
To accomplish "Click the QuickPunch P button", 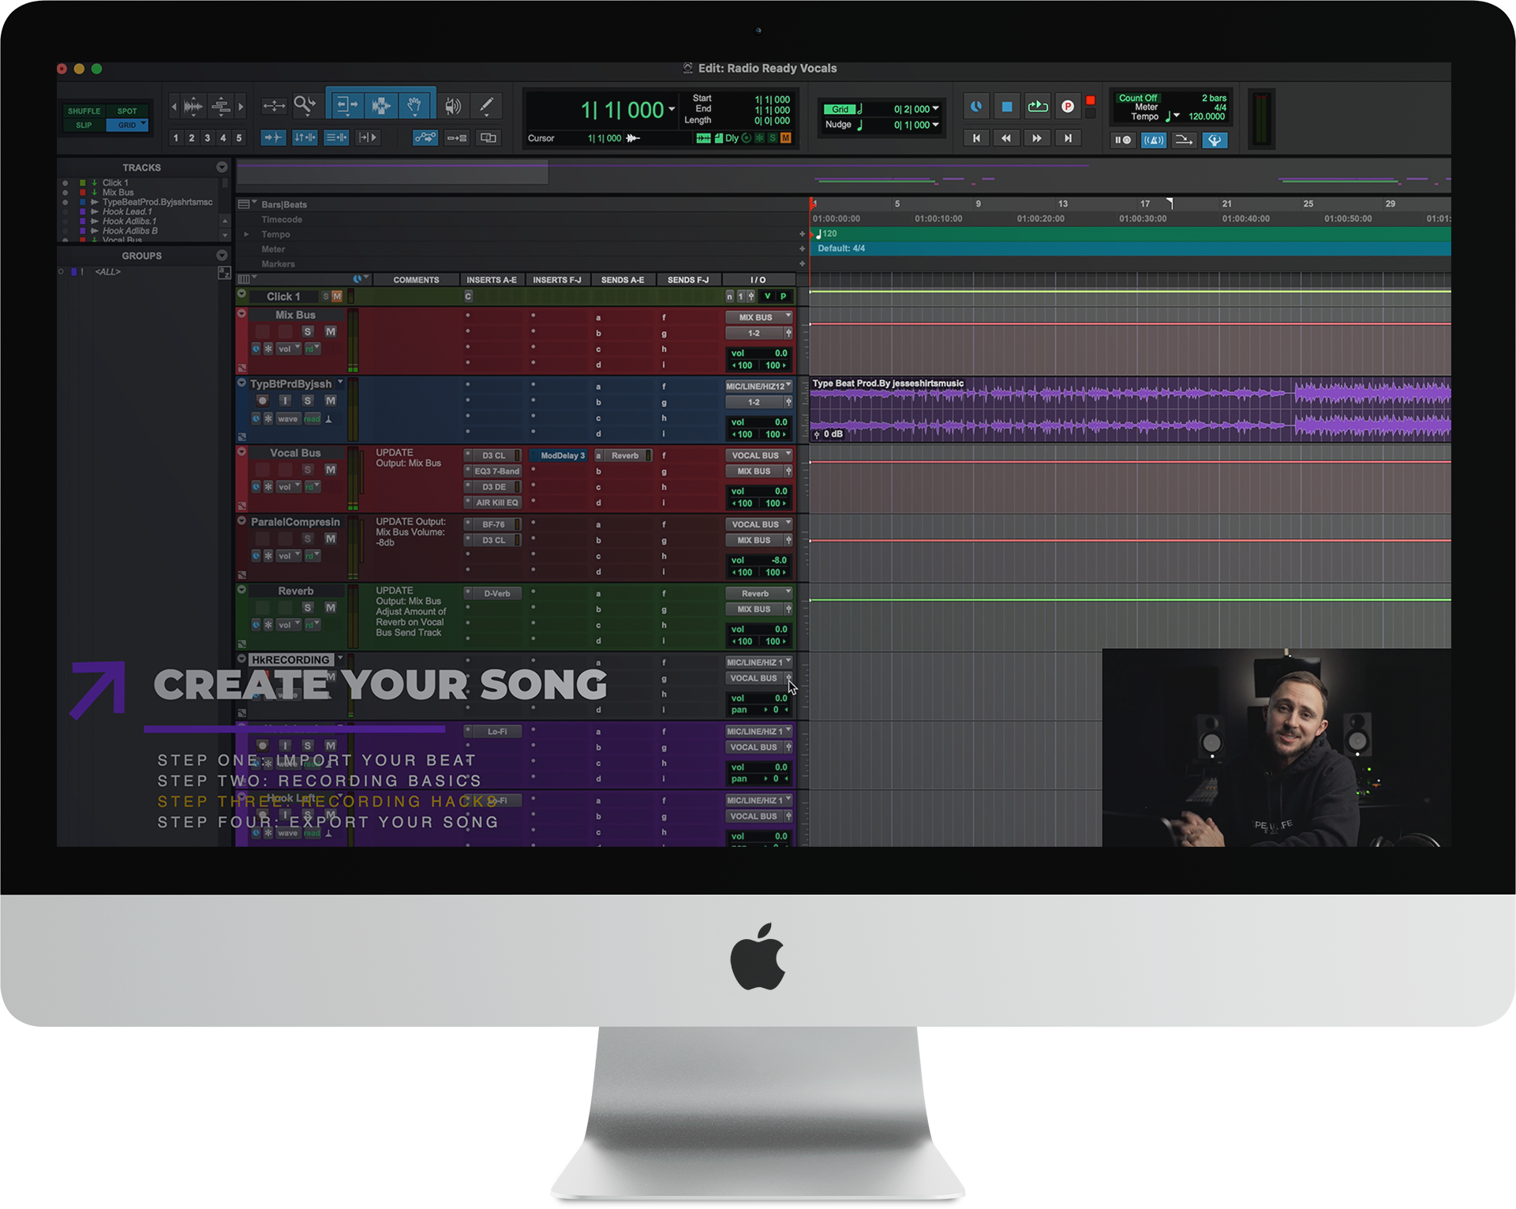I will [1068, 107].
